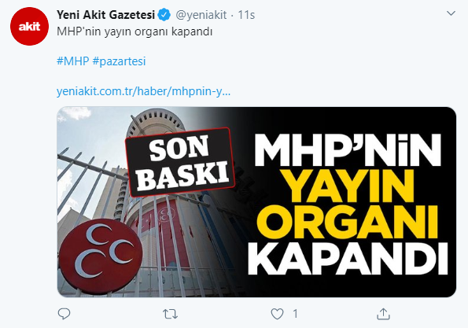This screenshot has height=328, width=468.
Task: Expand the tweet options chevron
Action: pos(451,13)
